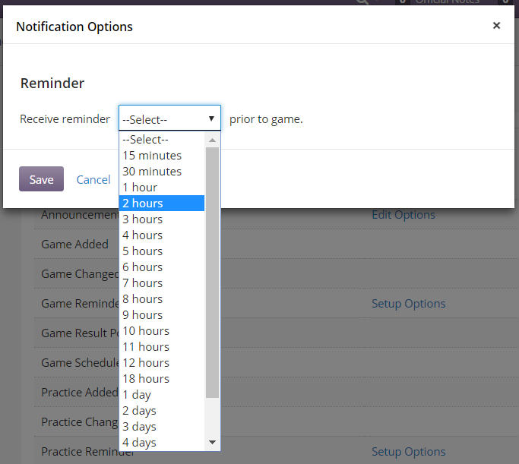Click the Game Added row label
Image resolution: width=519 pixels, height=464 pixels.
click(x=74, y=244)
